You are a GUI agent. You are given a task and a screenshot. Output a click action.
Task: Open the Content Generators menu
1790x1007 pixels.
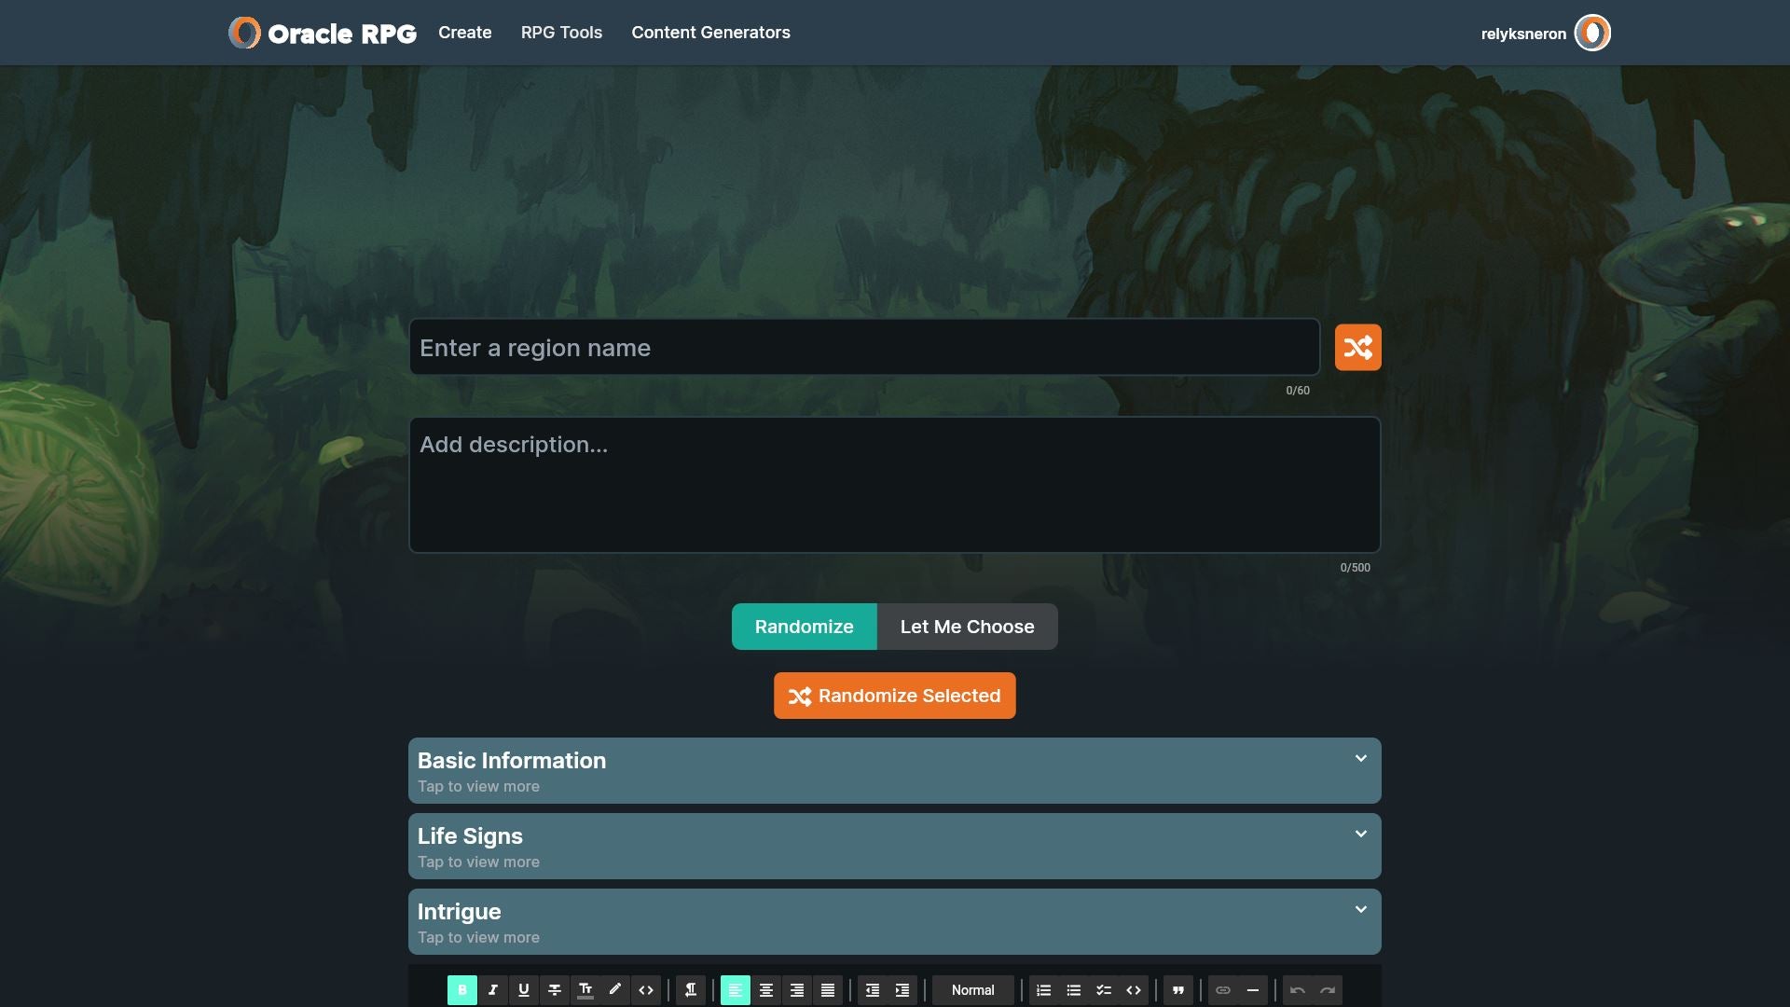pos(710,33)
